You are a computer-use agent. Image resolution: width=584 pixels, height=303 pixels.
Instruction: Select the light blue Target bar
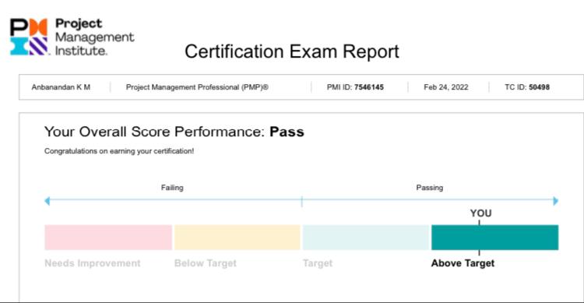coord(367,238)
